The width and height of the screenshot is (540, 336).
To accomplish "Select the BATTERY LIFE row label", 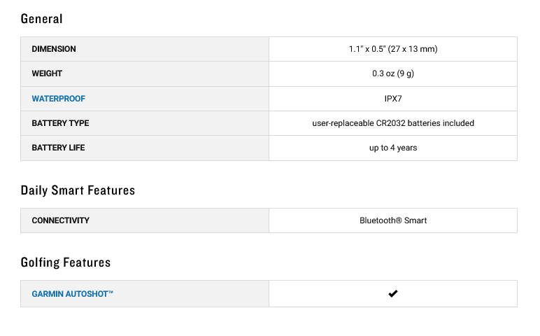I will click(x=58, y=148).
